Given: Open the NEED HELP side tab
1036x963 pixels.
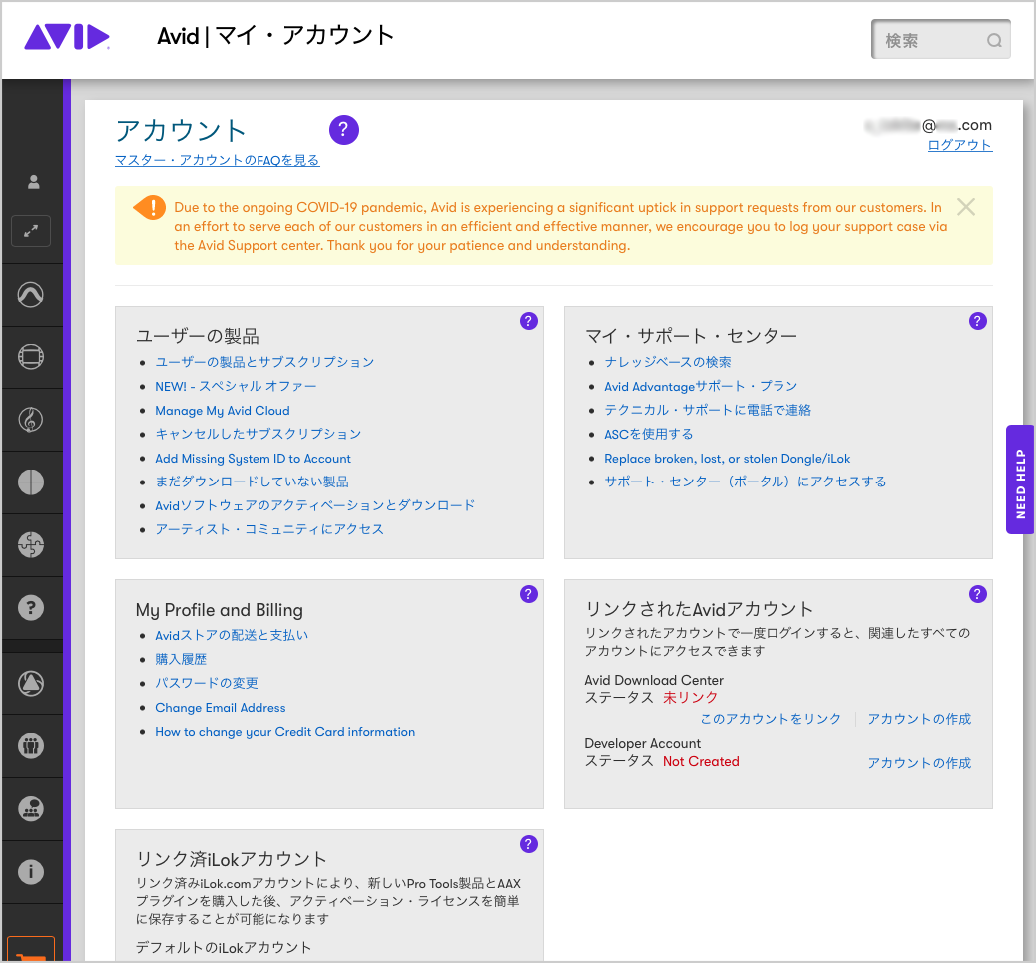Looking at the screenshot, I should click(1020, 480).
